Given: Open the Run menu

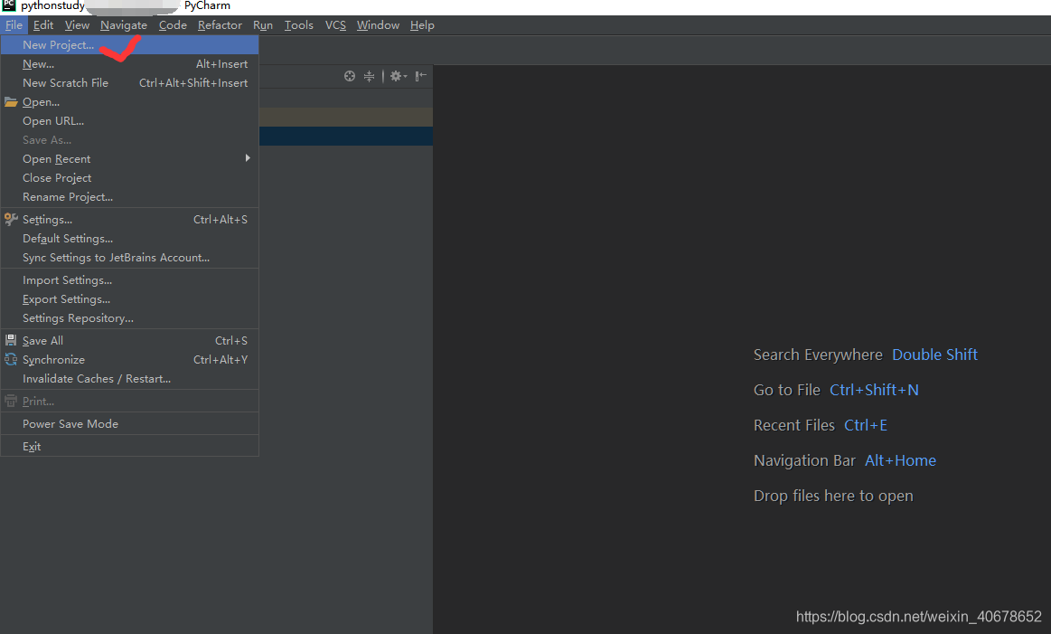Looking at the screenshot, I should [263, 24].
